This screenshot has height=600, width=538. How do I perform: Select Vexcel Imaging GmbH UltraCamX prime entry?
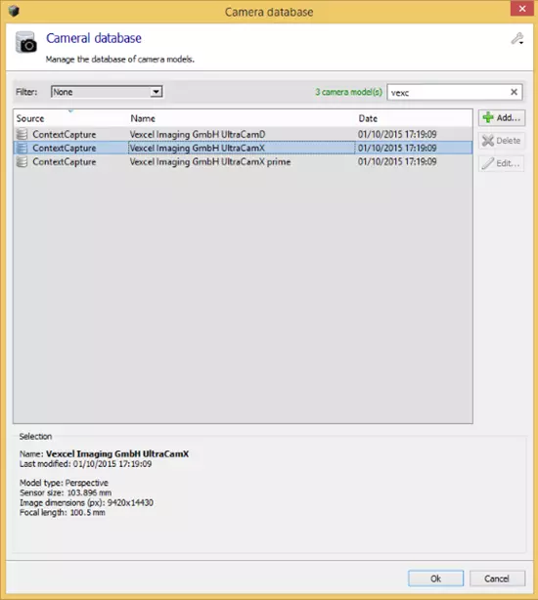243,162
